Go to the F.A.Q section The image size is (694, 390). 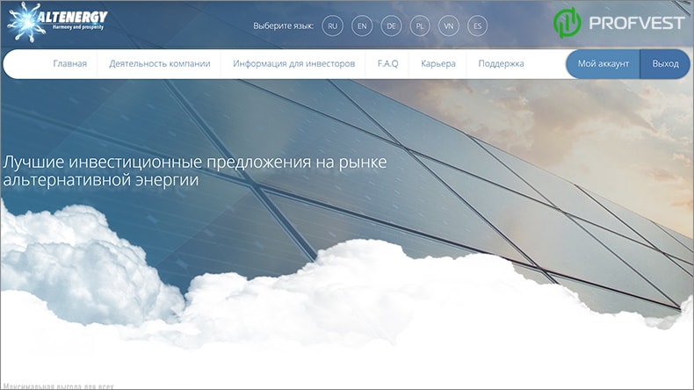[387, 64]
